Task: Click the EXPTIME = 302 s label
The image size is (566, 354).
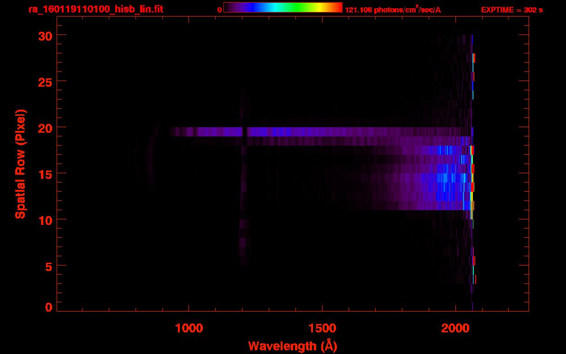Action: tap(512, 10)
